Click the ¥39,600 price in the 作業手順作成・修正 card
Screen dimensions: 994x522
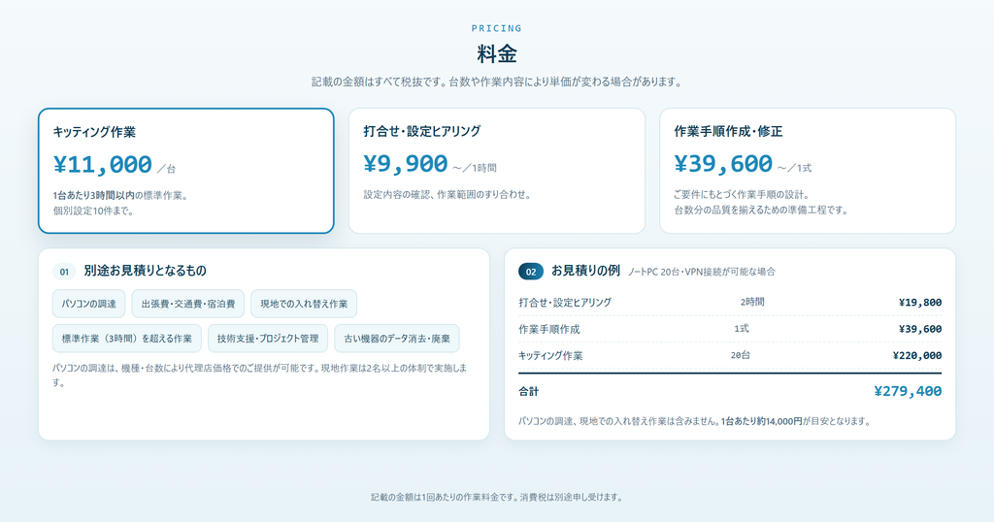(723, 164)
